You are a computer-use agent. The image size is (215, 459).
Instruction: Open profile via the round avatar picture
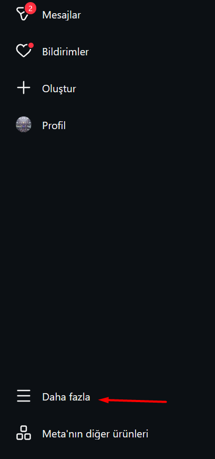pos(23,124)
